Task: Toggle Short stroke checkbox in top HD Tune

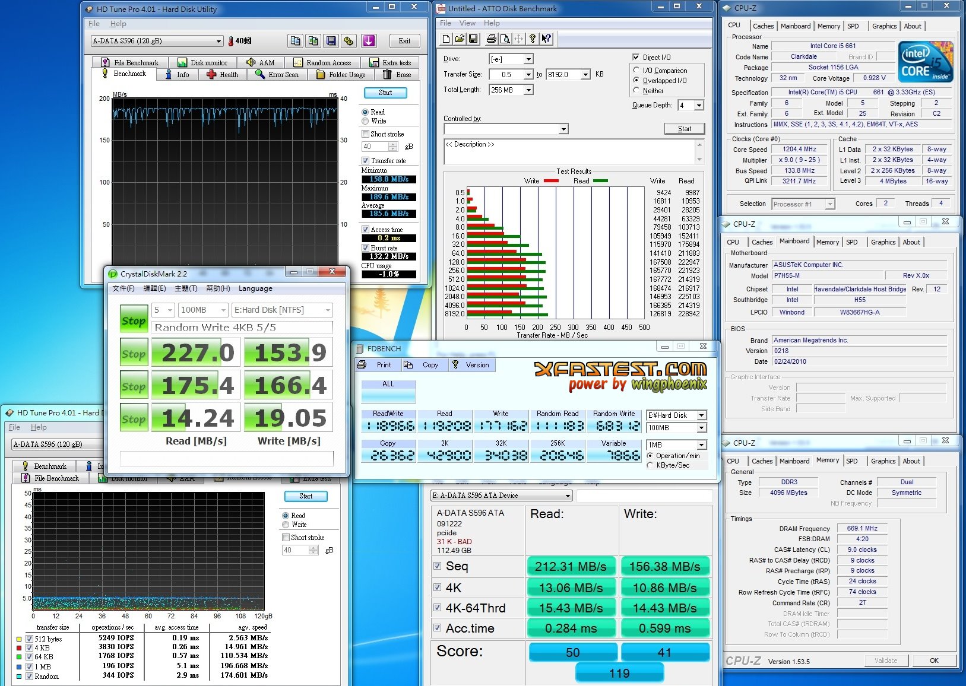Action: (x=366, y=134)
